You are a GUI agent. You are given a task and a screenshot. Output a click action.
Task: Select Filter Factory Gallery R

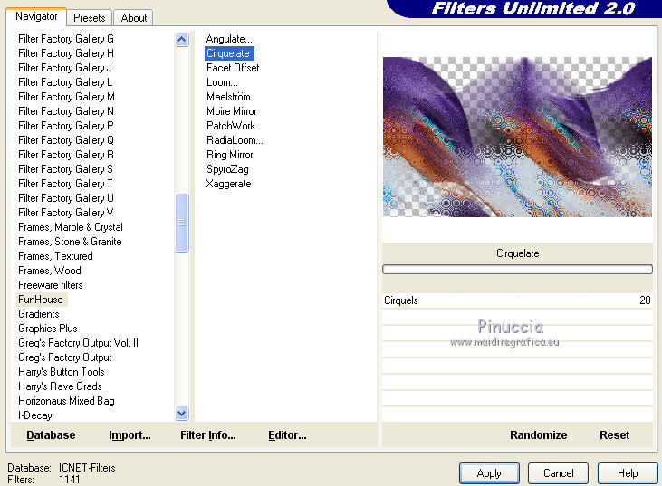coord(66,155)
